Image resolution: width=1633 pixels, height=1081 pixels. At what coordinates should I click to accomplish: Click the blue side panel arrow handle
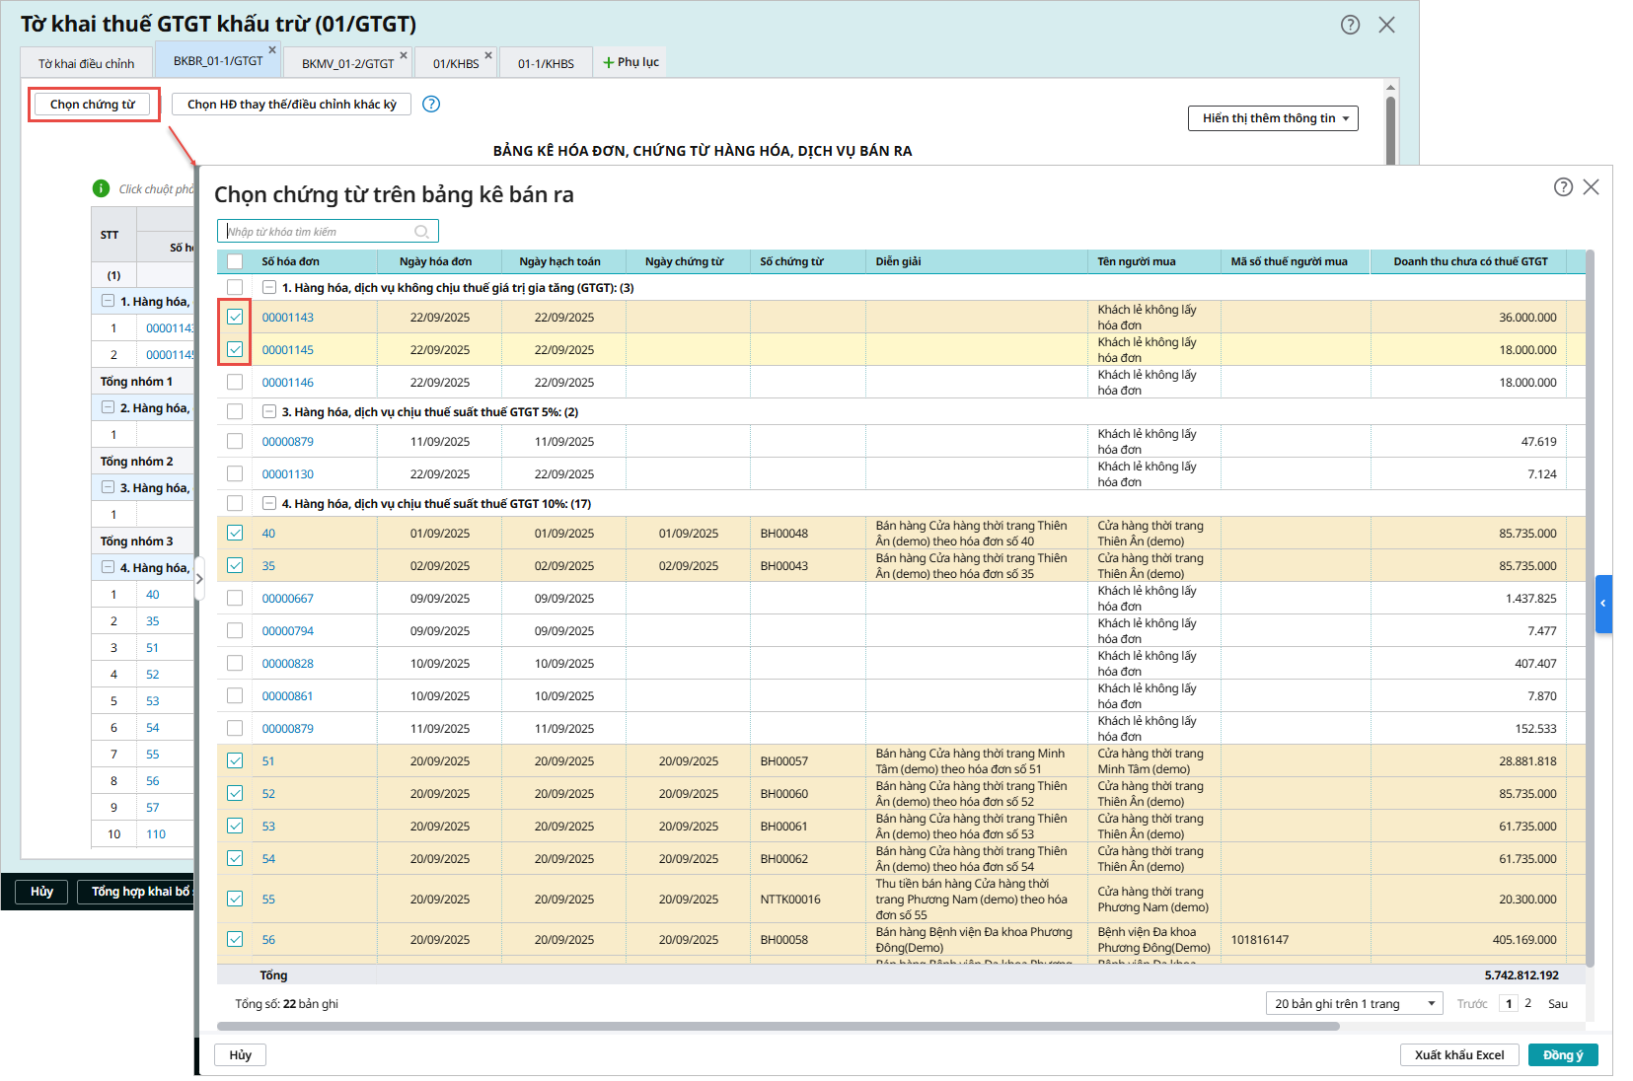(x=1603, y=603)
